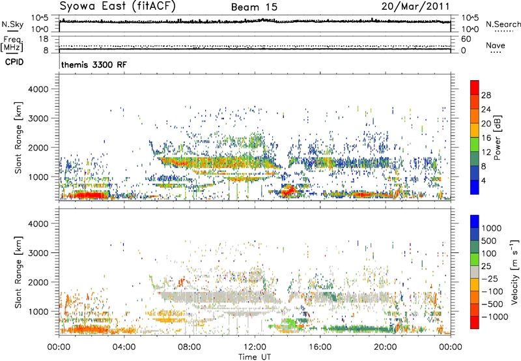Pick the red bottom Velocity swatch
Image resolution: width=521 pixels, height=361 pixels.
475,323
